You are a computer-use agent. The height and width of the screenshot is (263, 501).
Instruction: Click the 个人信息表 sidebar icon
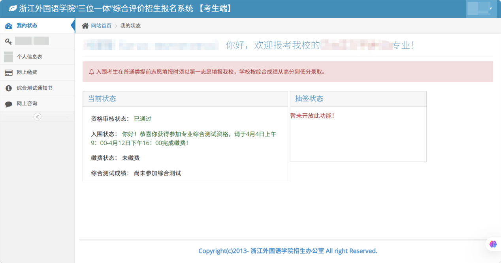coord(9,56)
